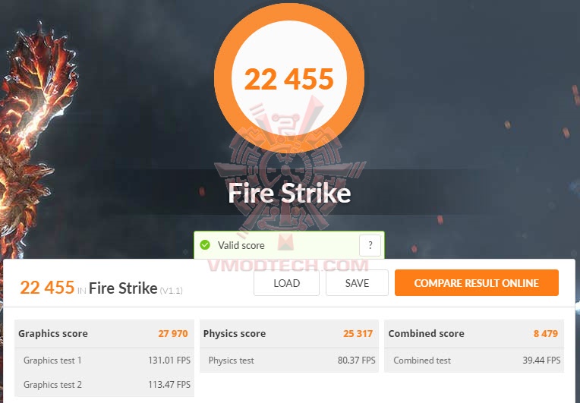The height and width of the screenshot is (403, 580).
Task: Click the Physics test row
Action: pos(289,360)
